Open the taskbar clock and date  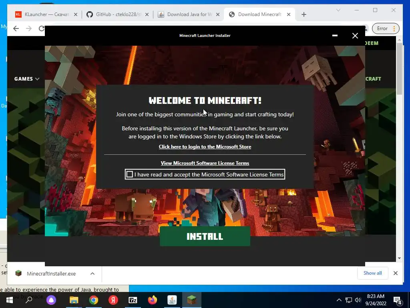(x=376, y=300)
